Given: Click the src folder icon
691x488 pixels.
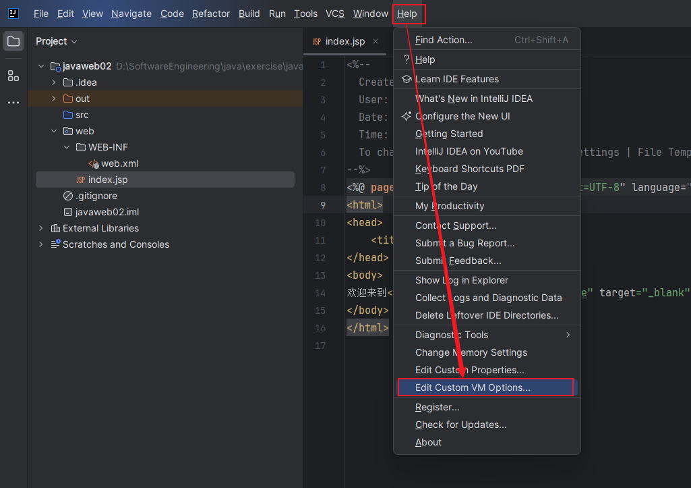Looking at the screenshot, I should coord(68,115).
